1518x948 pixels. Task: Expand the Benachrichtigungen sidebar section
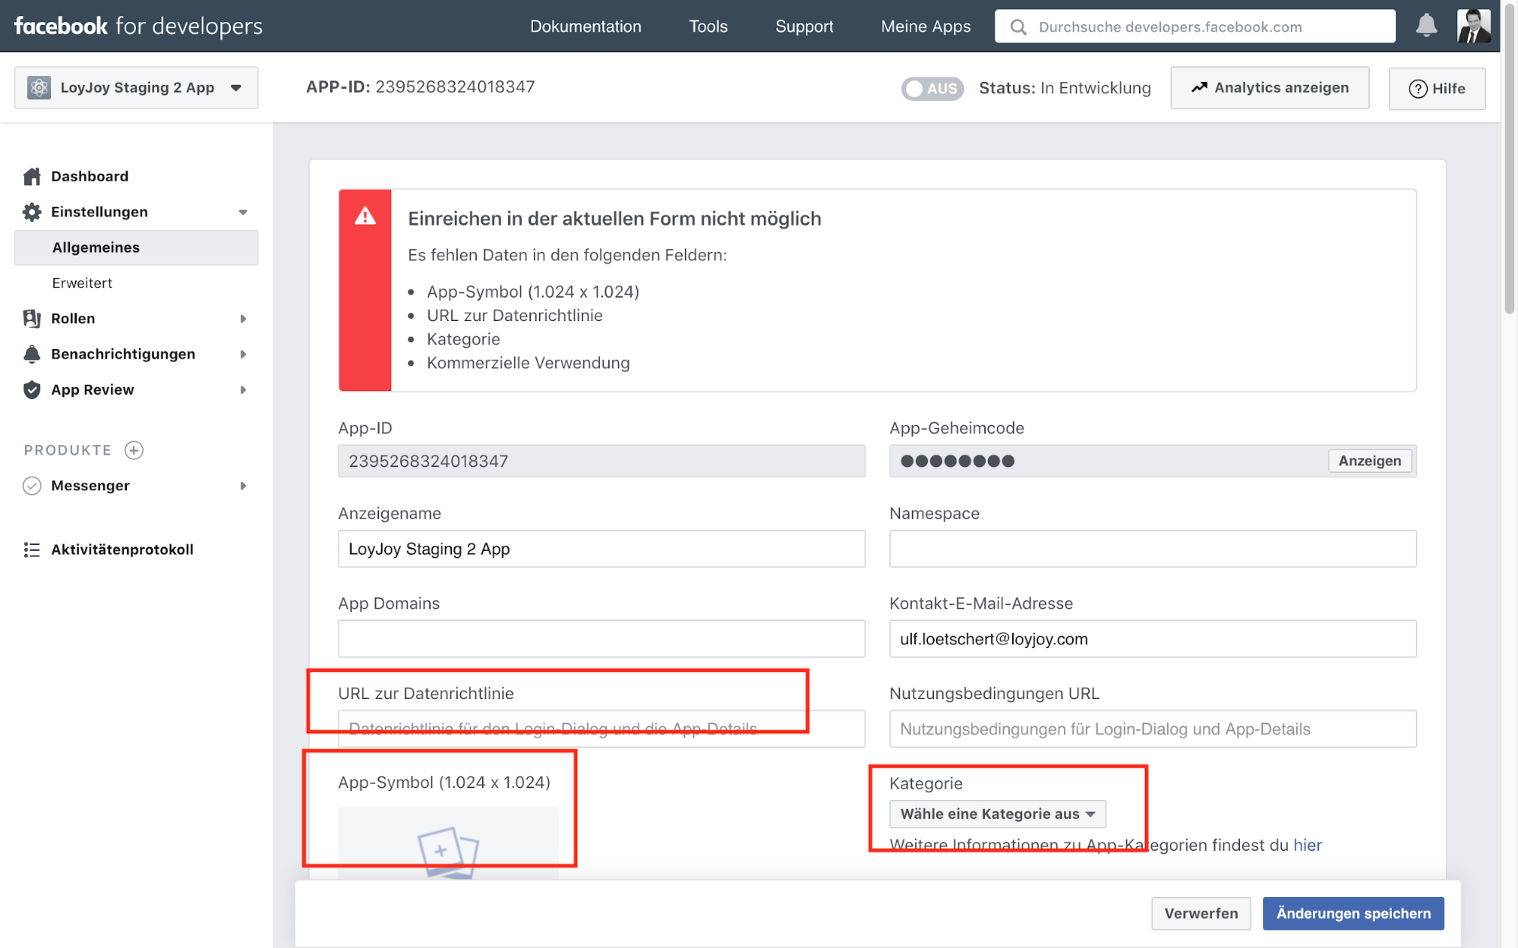pos(243,354)
